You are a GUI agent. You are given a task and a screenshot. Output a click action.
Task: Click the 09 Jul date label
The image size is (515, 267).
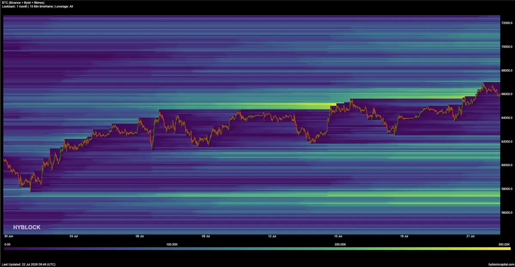point(206,236)
